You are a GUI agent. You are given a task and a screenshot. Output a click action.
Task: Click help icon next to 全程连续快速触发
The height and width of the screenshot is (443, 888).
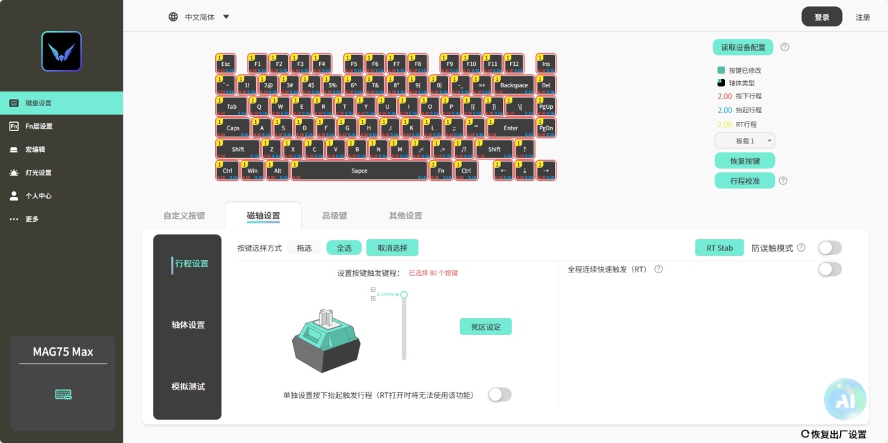(658, 269)
